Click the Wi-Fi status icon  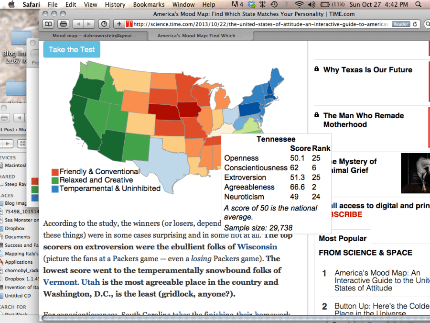click(x=299, y=5)
